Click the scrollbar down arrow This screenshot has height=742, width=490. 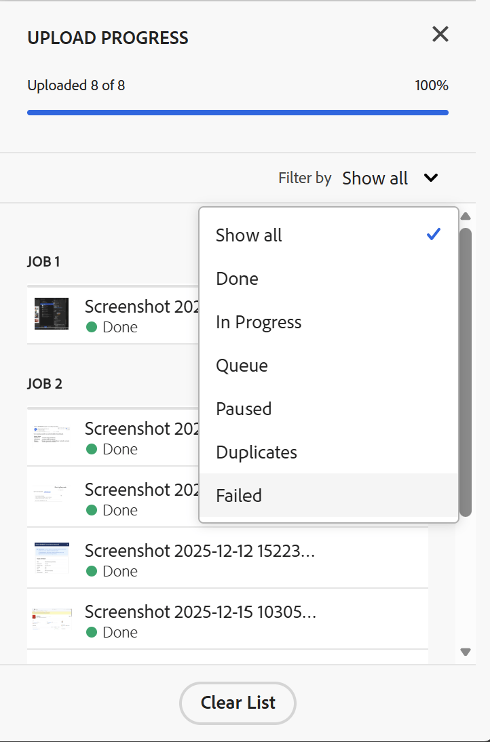466,652
